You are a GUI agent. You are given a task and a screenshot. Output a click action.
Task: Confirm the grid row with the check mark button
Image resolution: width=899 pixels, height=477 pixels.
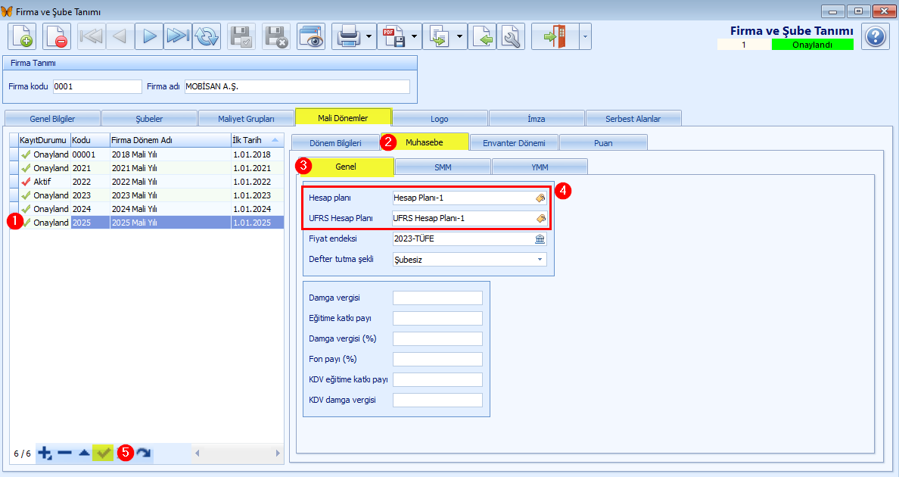coord(103,453)
